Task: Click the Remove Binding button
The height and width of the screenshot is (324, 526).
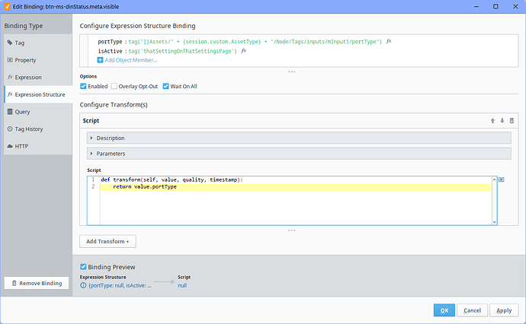Action: pos(37,283)
